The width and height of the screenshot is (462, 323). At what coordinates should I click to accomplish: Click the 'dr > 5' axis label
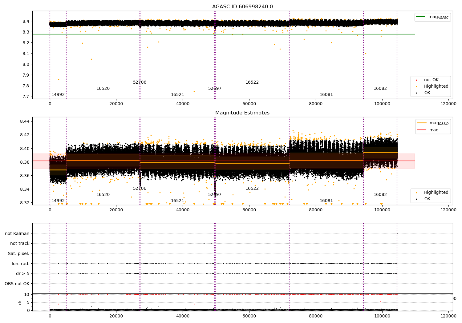click(x=23, y=274)
